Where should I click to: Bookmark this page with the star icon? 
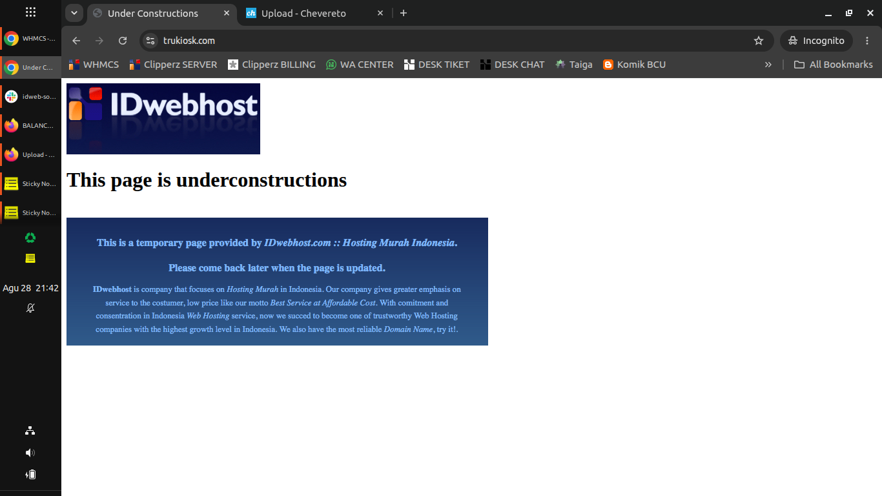759,41
